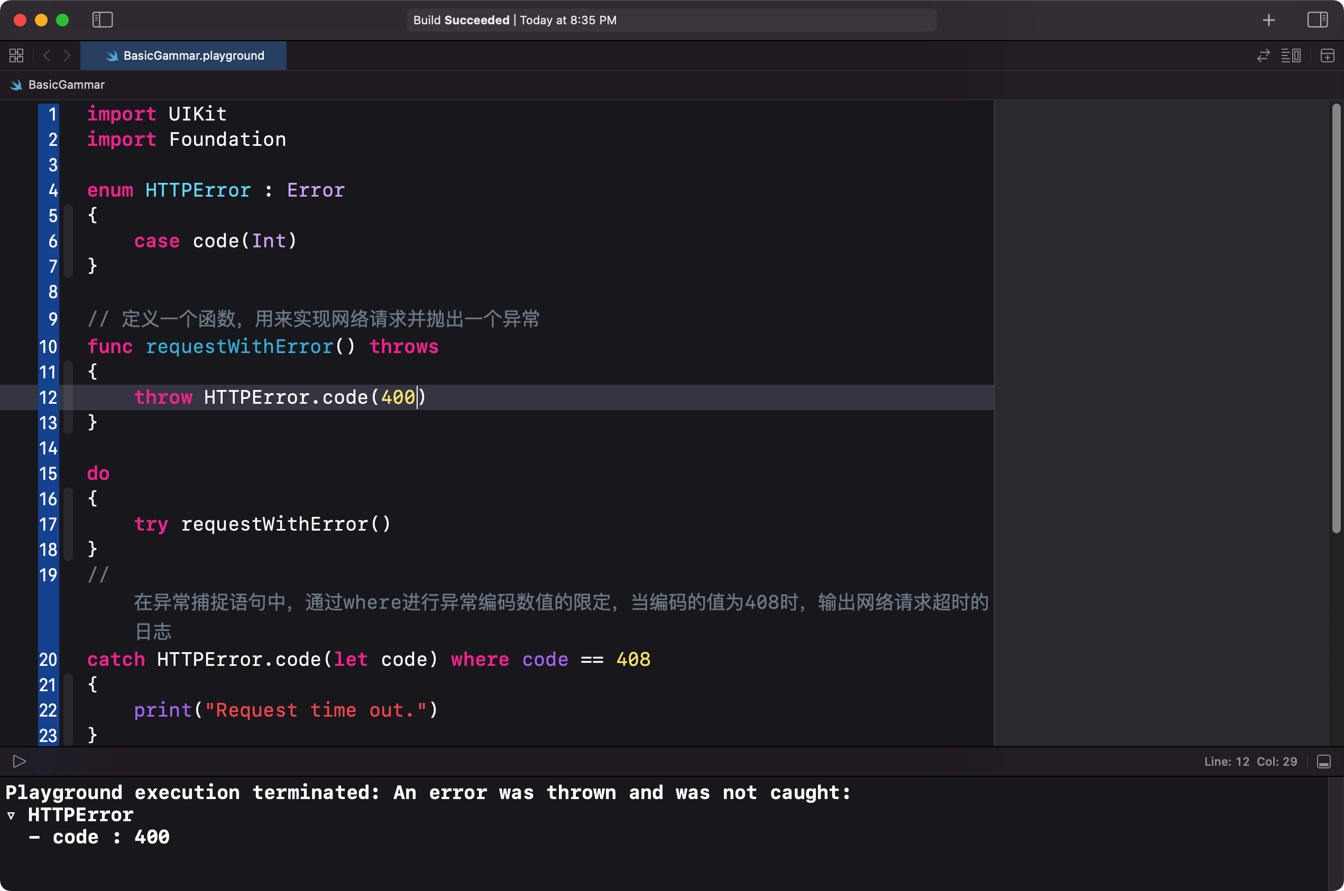Click 'case' keyword on line 6
This screenshot has width=1344, height=891.
coord(157,241)
